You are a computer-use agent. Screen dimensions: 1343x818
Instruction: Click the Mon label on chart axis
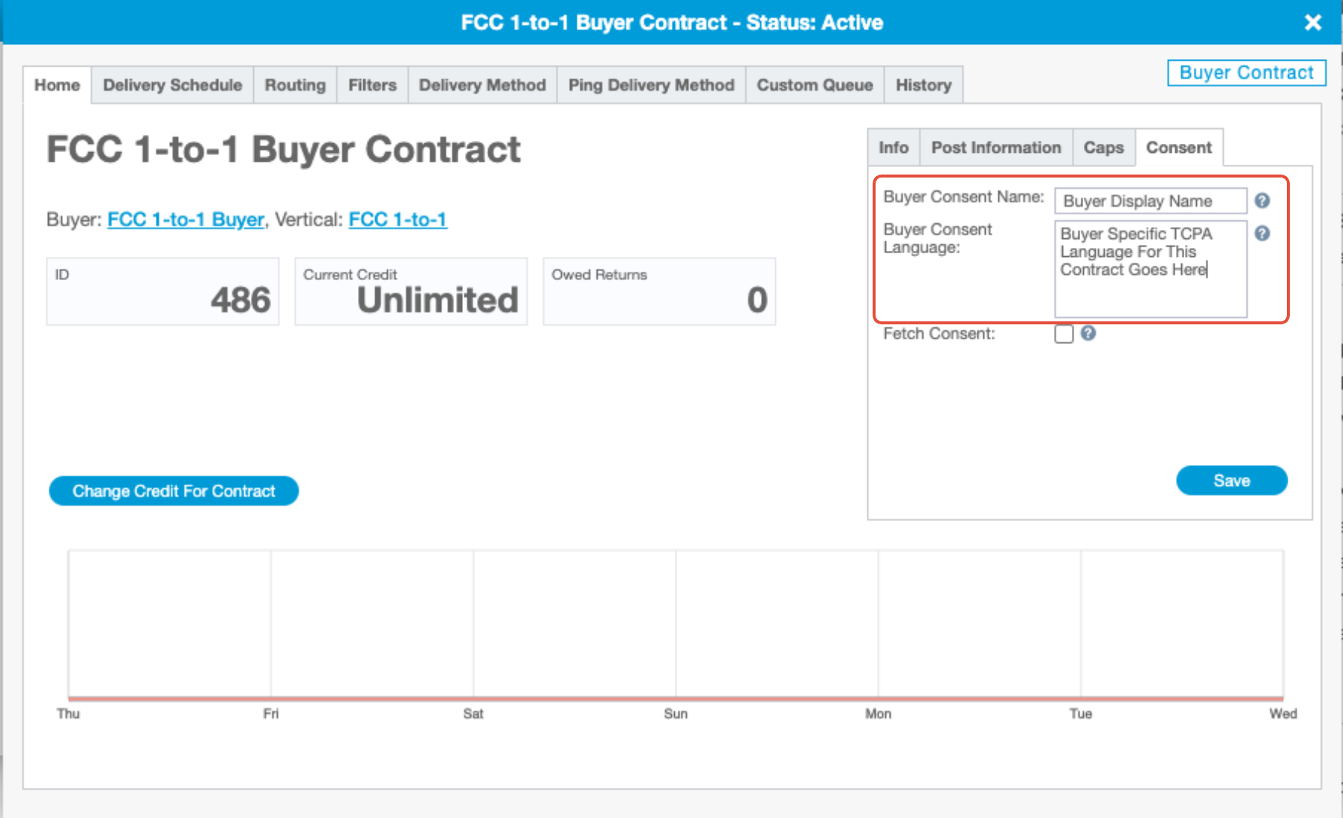pos(878,714)
